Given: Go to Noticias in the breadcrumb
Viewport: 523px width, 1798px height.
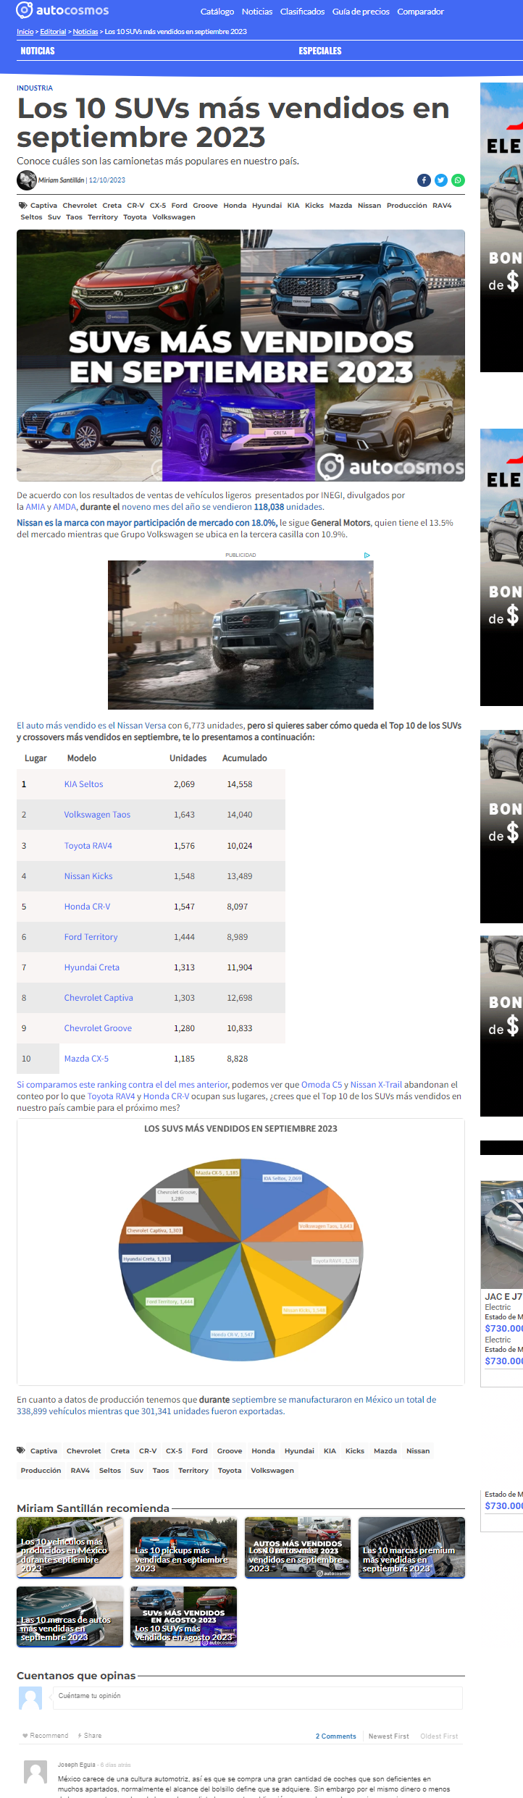Looking at the screenshot, I should (x=85, y=32).
